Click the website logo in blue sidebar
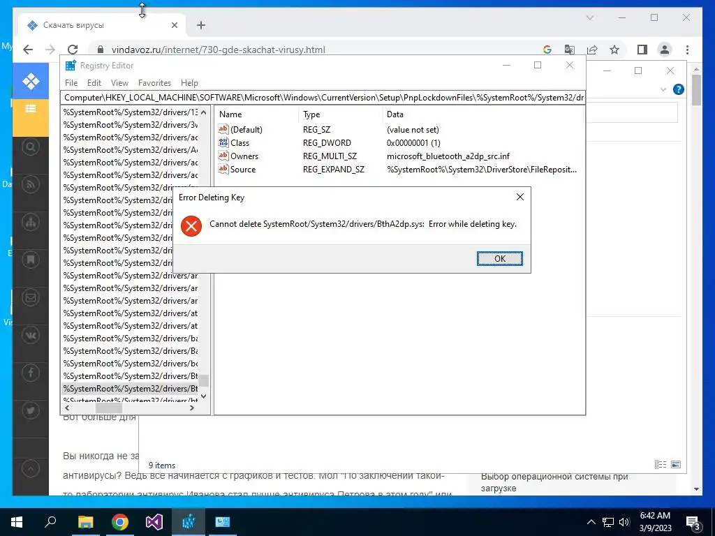 point(31,82)
